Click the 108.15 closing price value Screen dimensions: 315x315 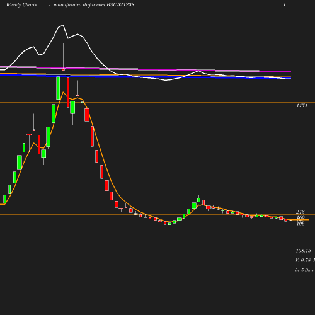[x=303, y=251]
